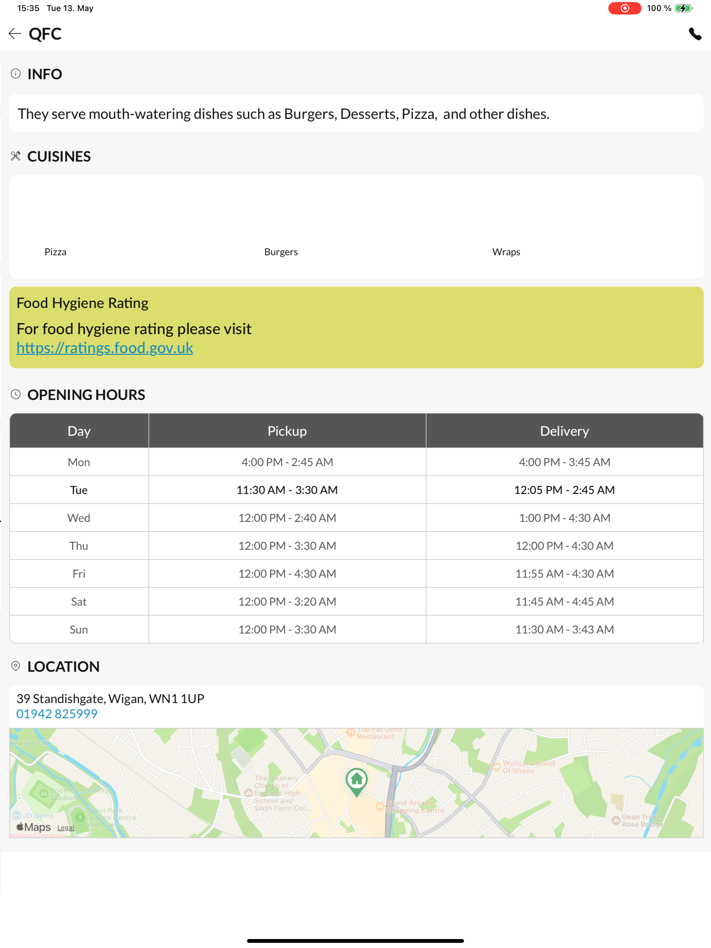Image resolution: width=711 pixels, height=948 pixels.
Task: Open the ratings.food.gov.uk link
Action: click(105, 348)
